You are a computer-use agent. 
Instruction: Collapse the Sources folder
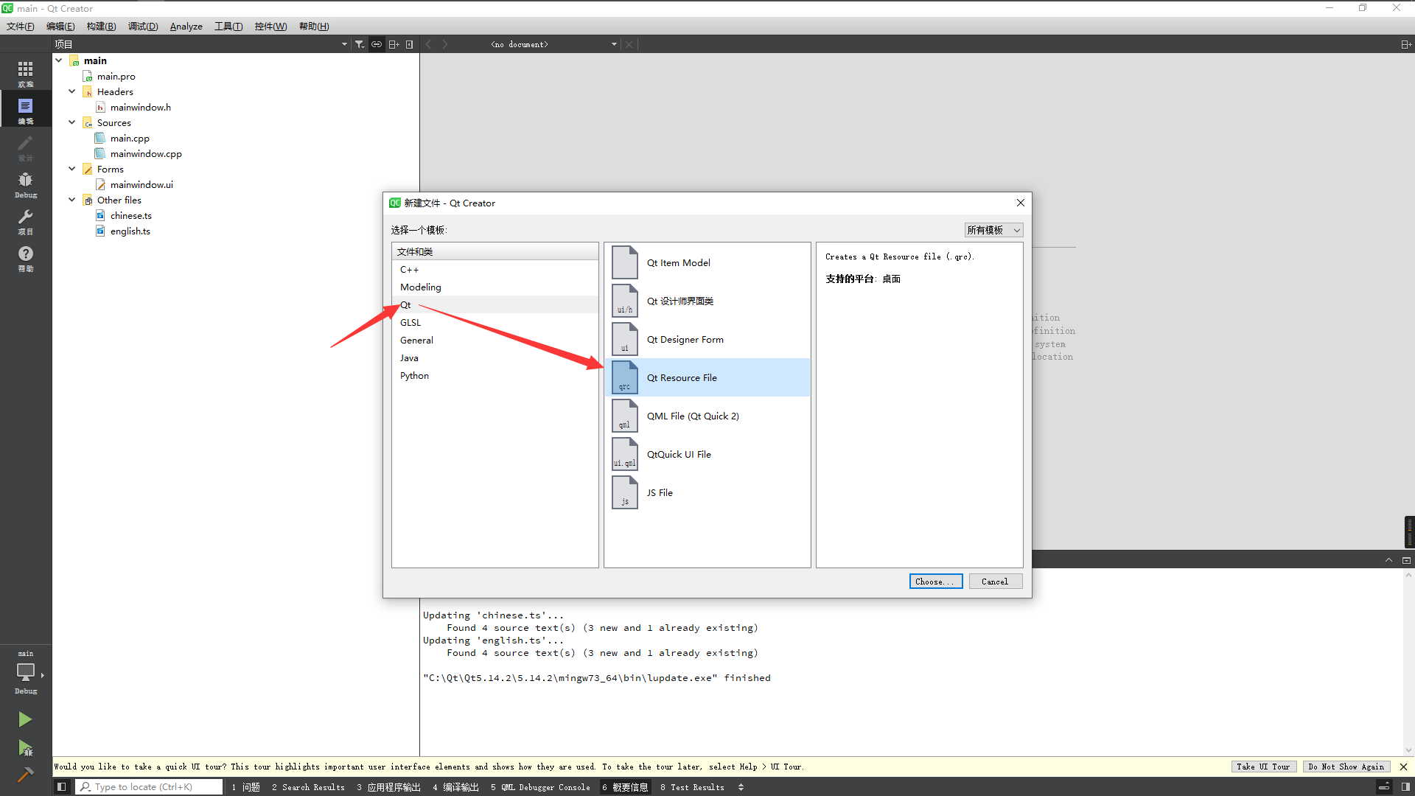tap(72, 122)
